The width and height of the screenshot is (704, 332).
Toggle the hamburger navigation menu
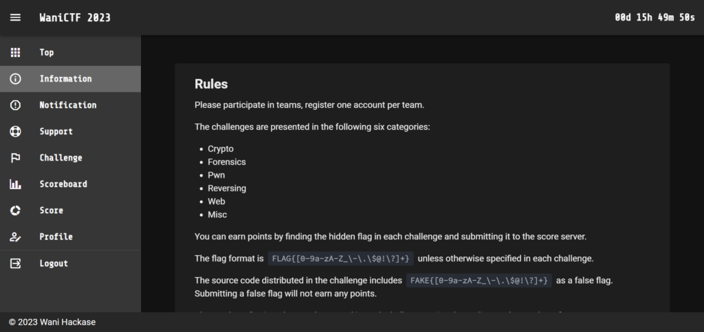pos(15,18)
